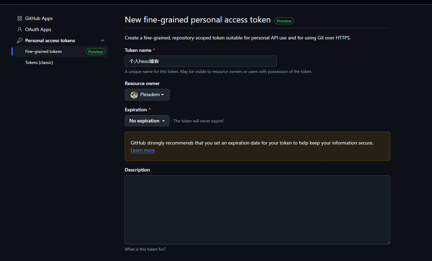Image resolution: width=432 pixels, height=261 pixels.
Task: Collapse the Personal access tokens chevron
Action: click(x=103, y=40)
